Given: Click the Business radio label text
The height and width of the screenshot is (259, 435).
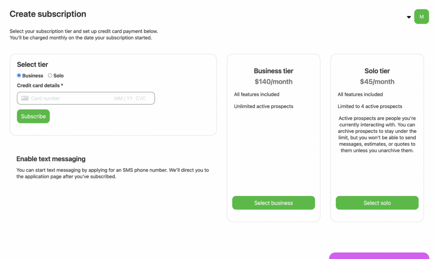Looking at the screenshot, I should pyautogui.click(x=33, y=76).
